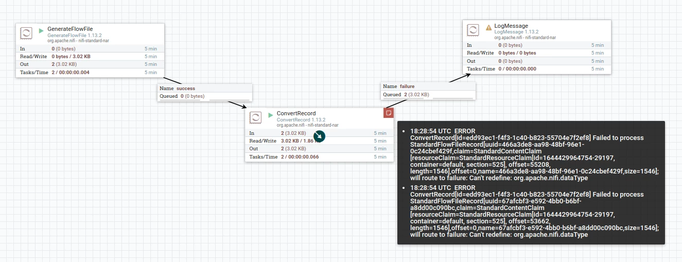Screen dimensions: 682x262
Task: Click GenerateFlowFile Tasks/Time 2 / 00:00:00.004
Action: (71, 73)
